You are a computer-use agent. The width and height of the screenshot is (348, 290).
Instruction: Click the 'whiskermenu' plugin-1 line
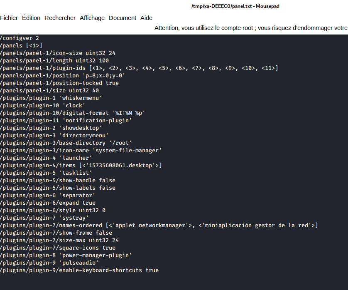click(51, 98)
